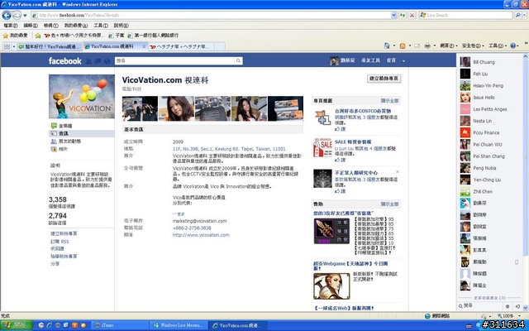The height and width of the screenshot is (331, 529).
Task: Open the 我的最愛(A) menu
Action: [x=75, y=26]
